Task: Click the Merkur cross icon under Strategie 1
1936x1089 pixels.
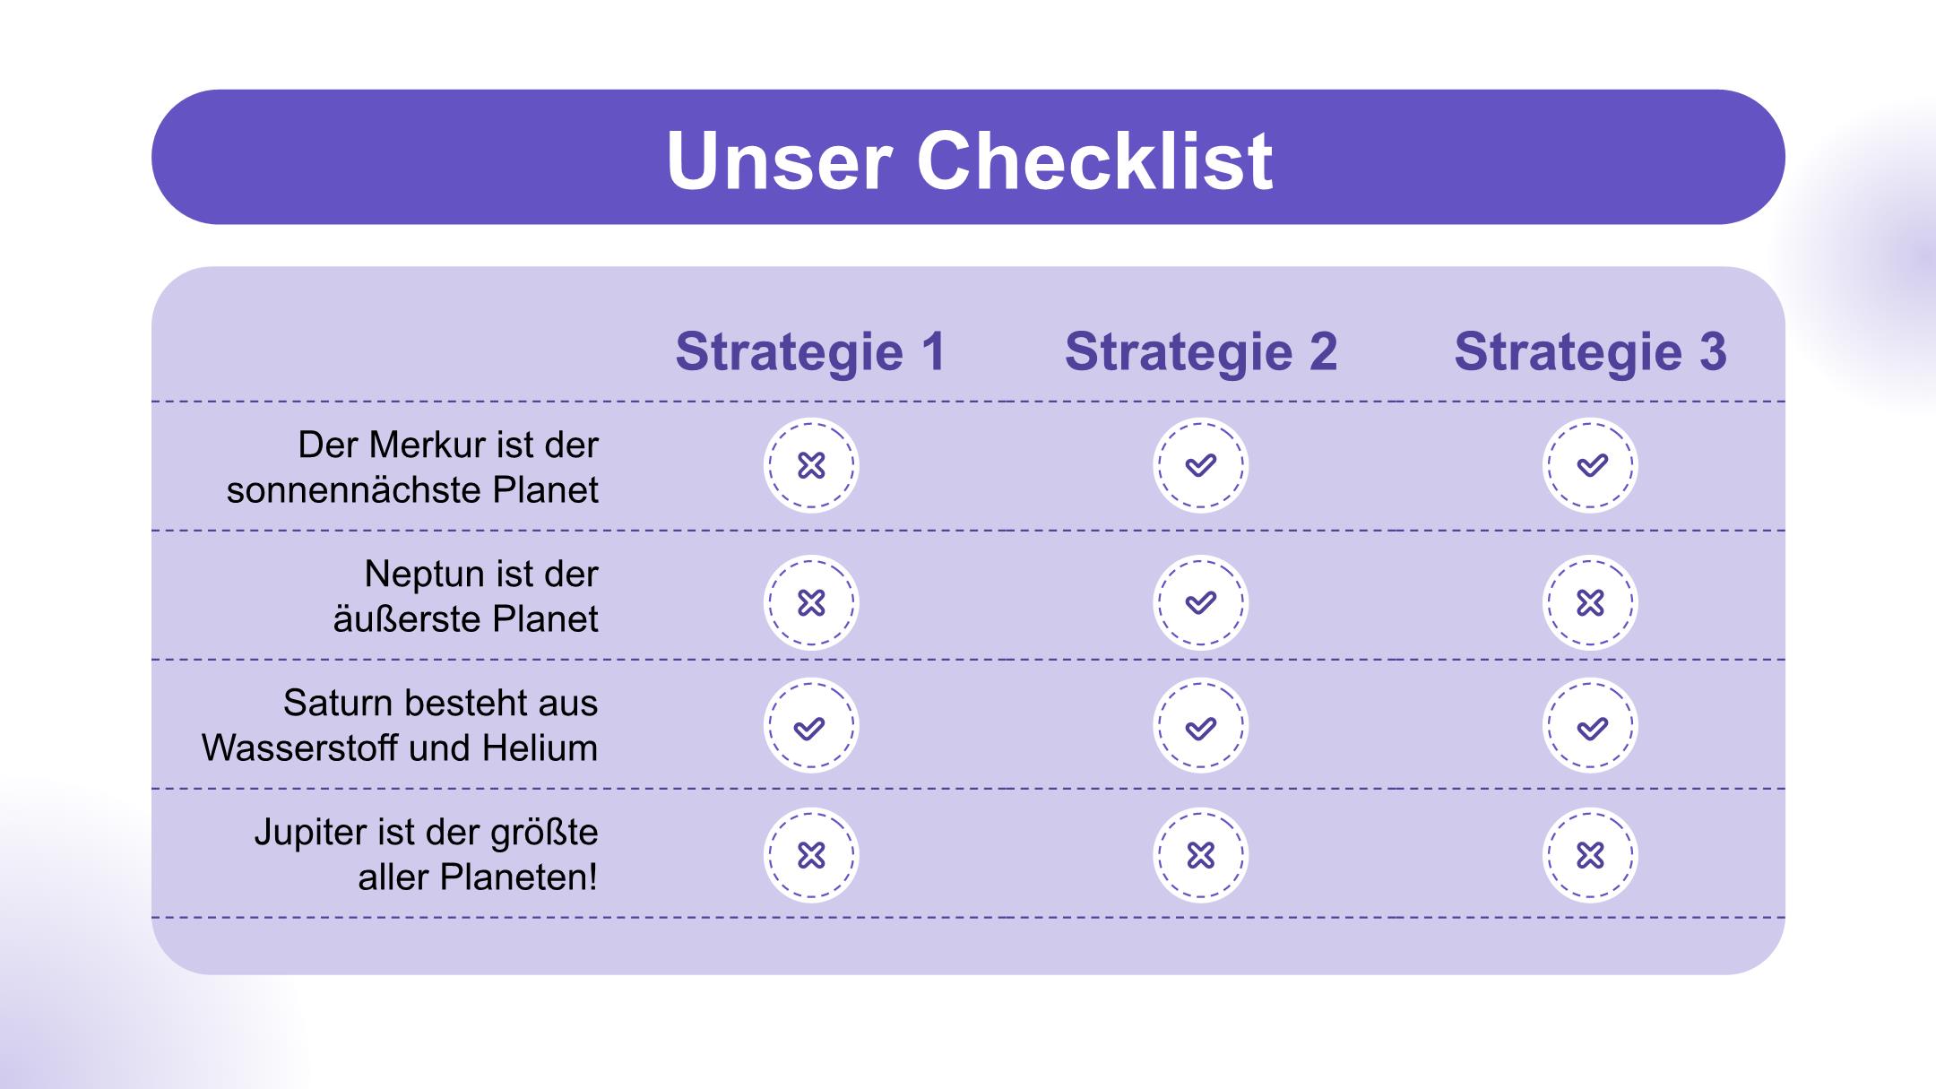Action: tap(811, 465)
